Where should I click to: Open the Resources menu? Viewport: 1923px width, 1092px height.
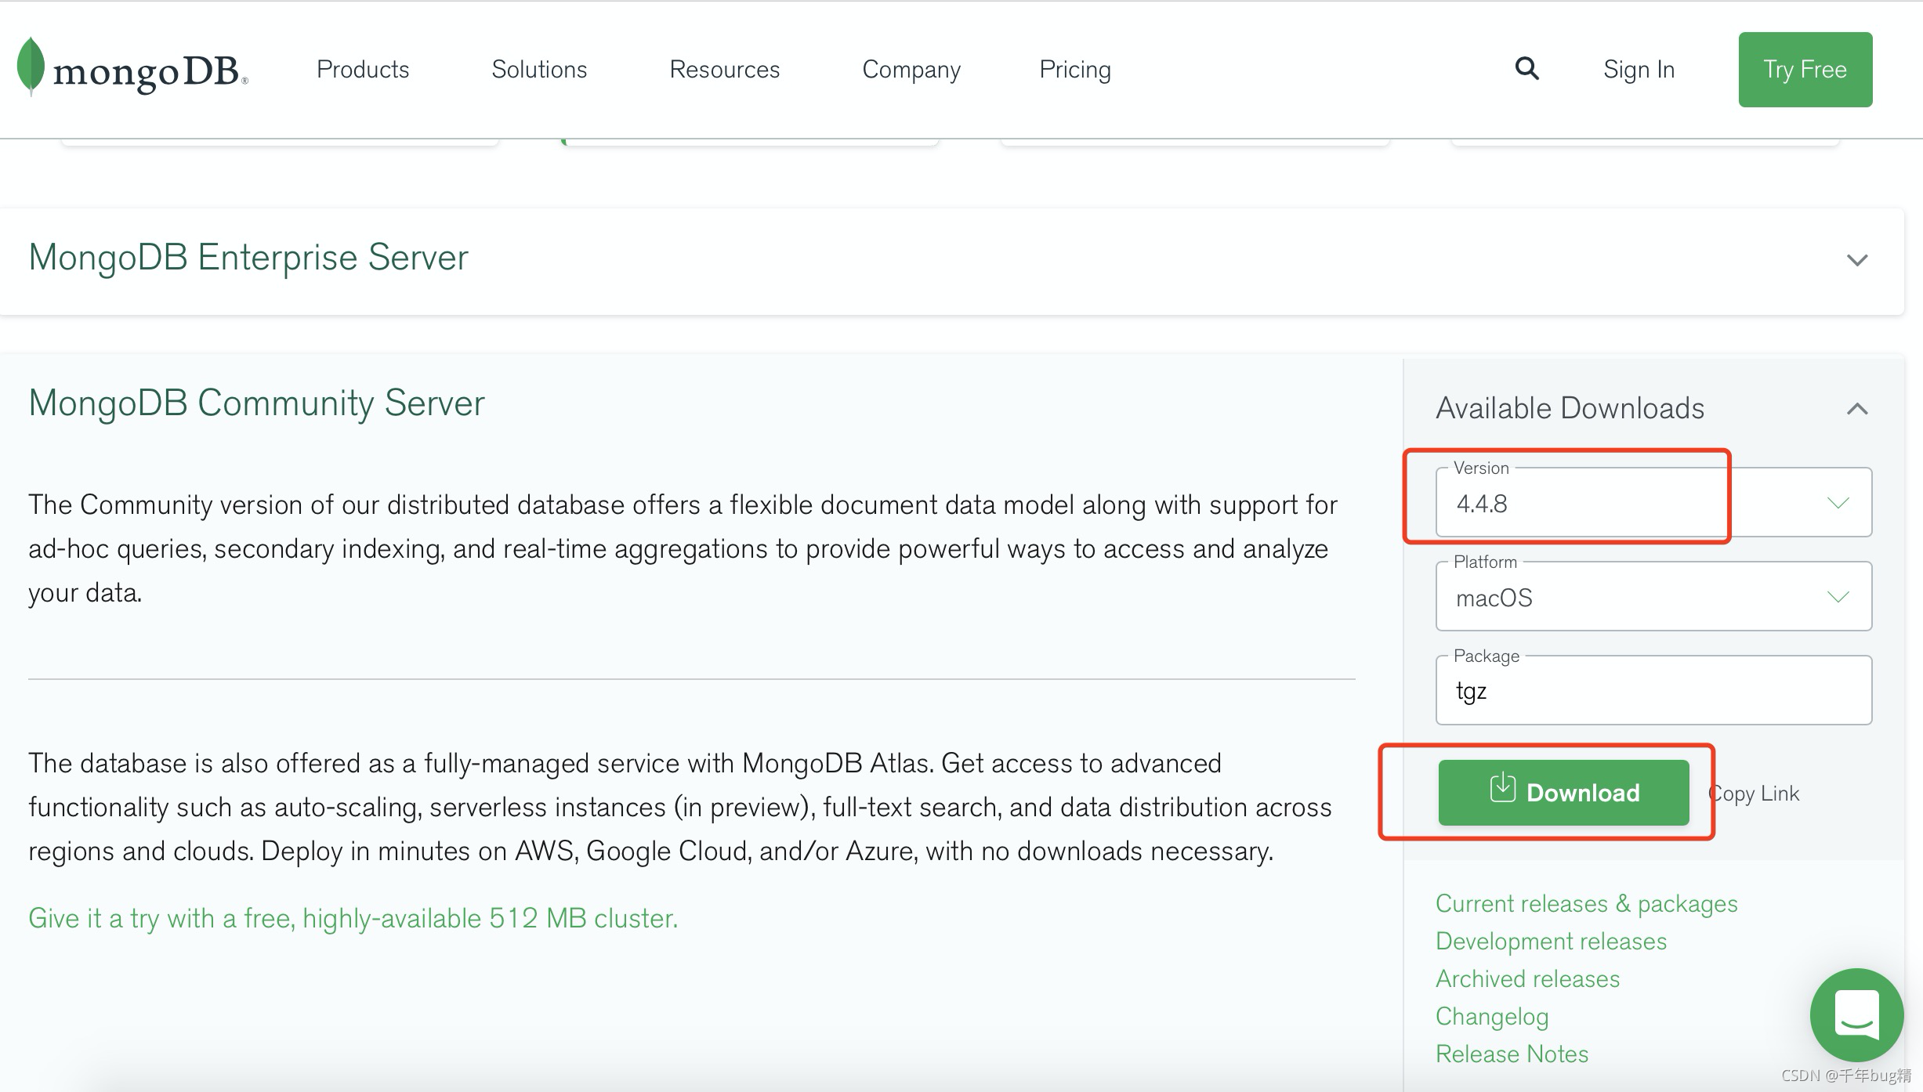point(724,70)
